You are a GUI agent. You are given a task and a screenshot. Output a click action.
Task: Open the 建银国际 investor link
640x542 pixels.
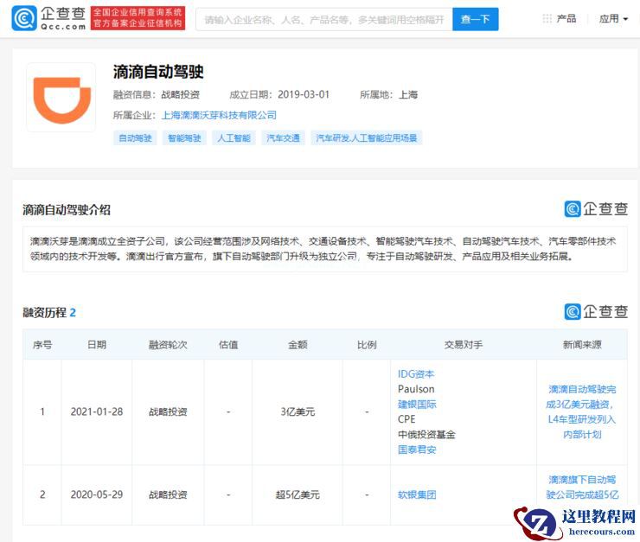point(417,405)
